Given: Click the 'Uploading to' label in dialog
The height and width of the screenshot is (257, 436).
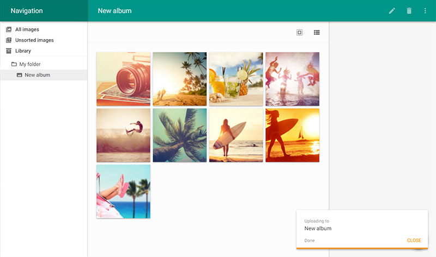Looking at the screenshot, I should (x=317, y=221).
